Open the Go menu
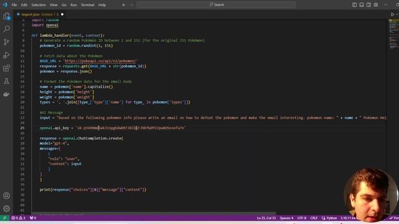The height and width of the screenshot is (224, 399). (64, 5)
